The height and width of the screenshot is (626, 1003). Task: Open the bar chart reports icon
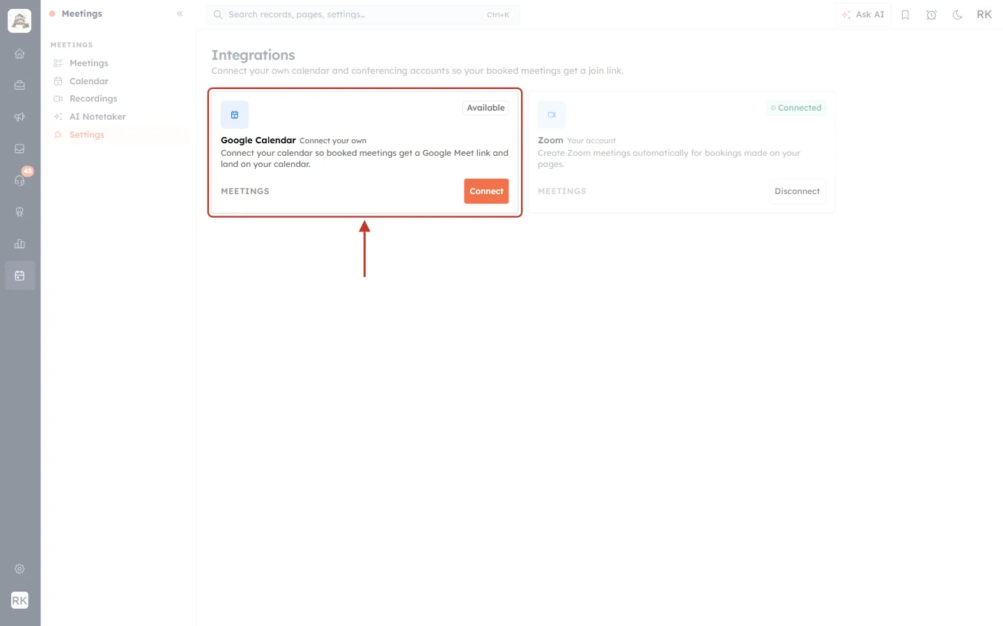tap(20, 244)
